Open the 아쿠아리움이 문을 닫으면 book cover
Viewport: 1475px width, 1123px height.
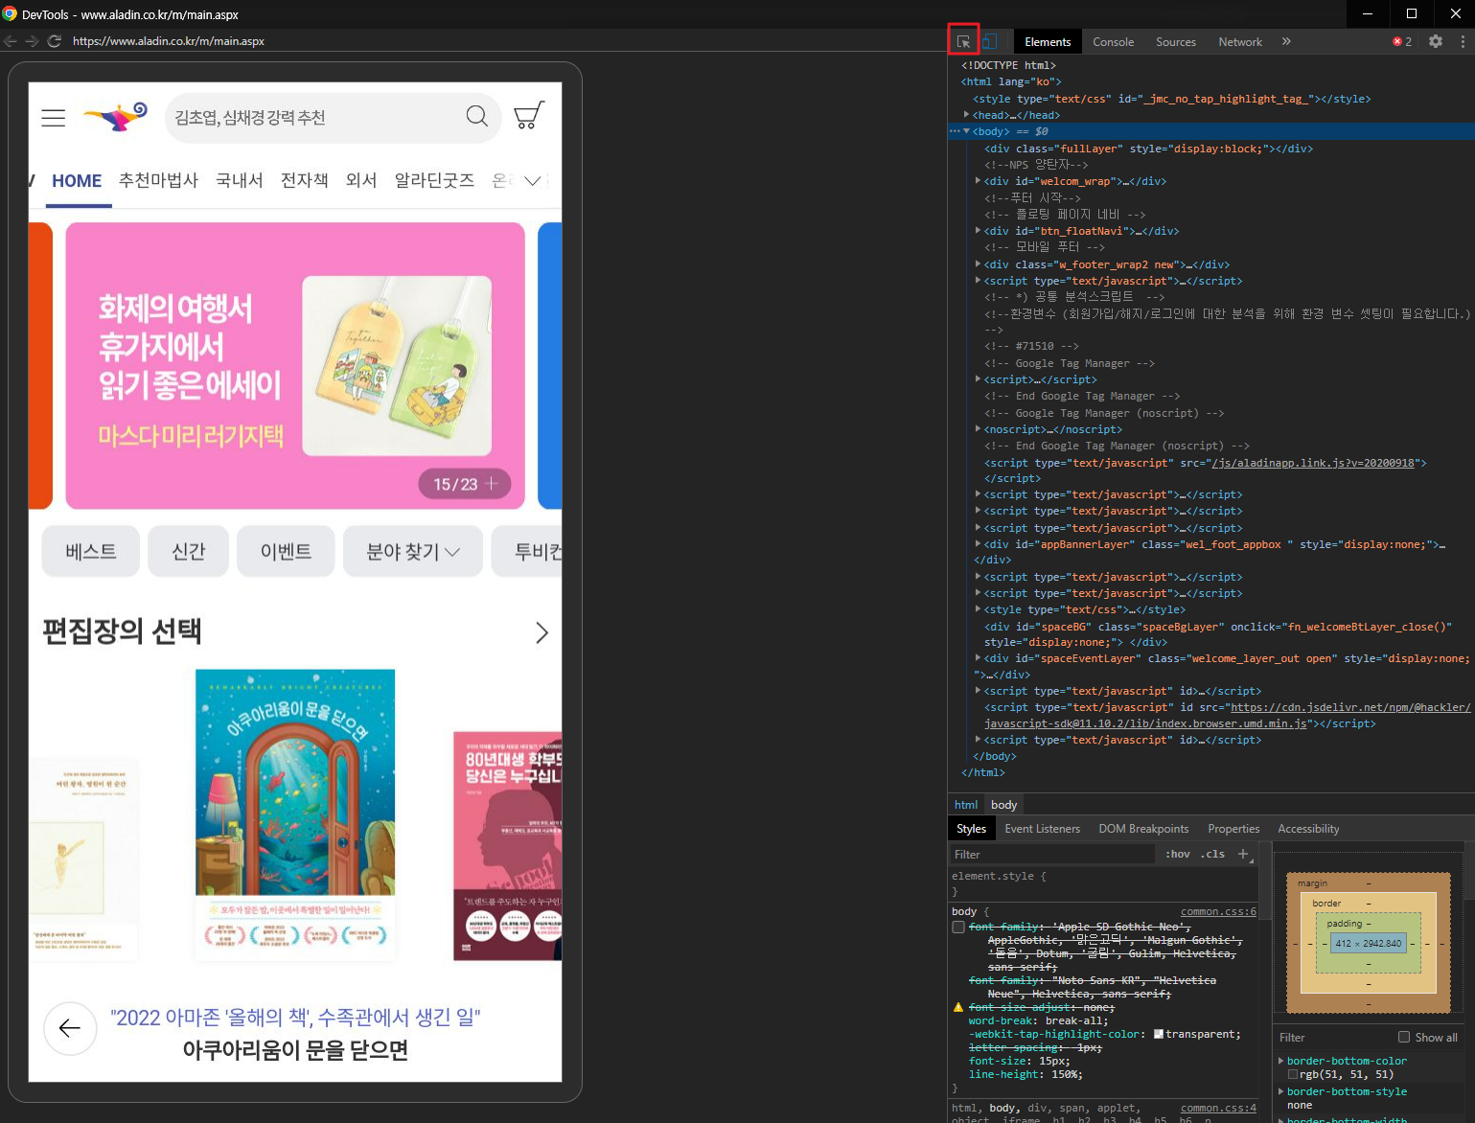(295, 814)
